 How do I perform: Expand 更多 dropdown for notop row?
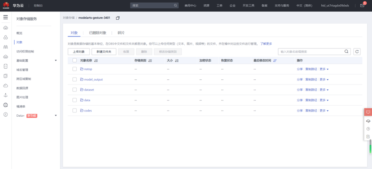coord(324,69)
